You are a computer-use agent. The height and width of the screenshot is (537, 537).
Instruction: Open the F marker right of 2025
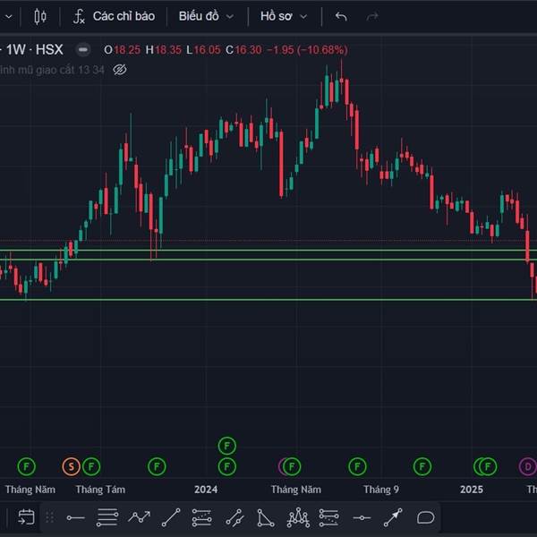(x=488, y=466)
